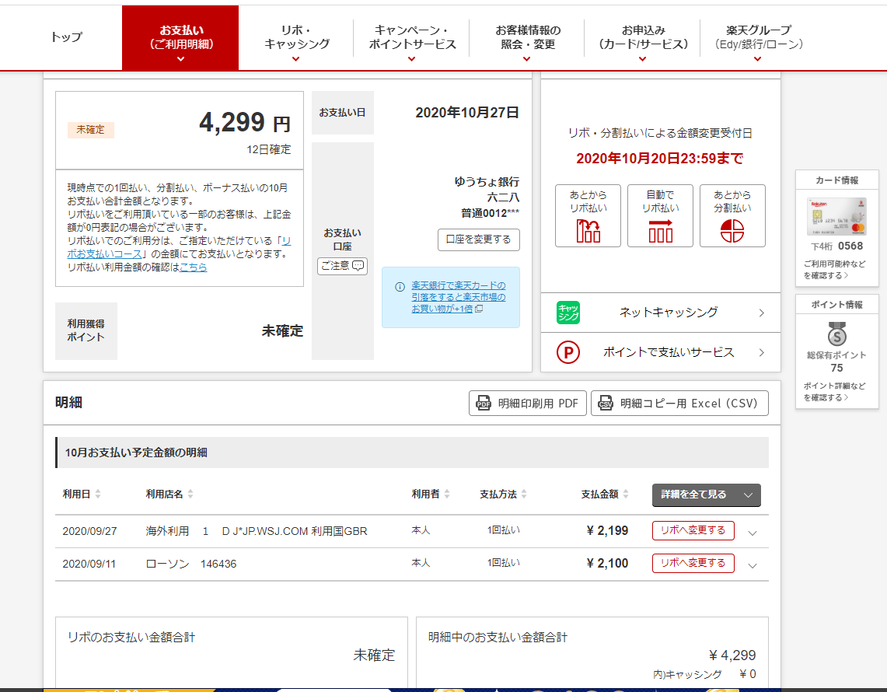Image resolution: width=887 pixels, height=692 pixels.
Task: Expand 詳細を全て見る dropdown
Action: click(x=706, y=495)
